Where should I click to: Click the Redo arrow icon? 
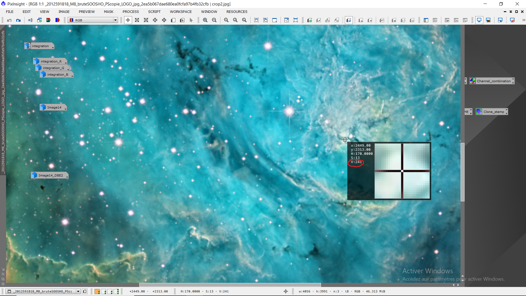[18, 20]
